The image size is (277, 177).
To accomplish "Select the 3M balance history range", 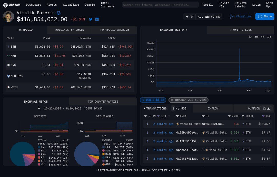I will (x=263, y=37).
